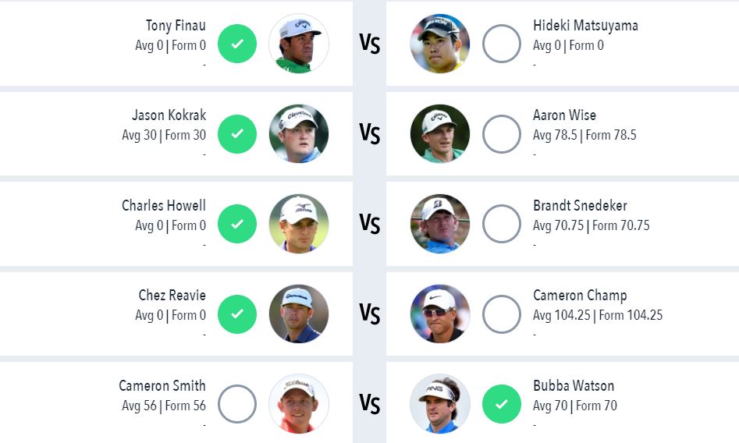Click Cameron Champ's portrait
Viewport: 739px width, 443px height.
(x=439, y=314)
